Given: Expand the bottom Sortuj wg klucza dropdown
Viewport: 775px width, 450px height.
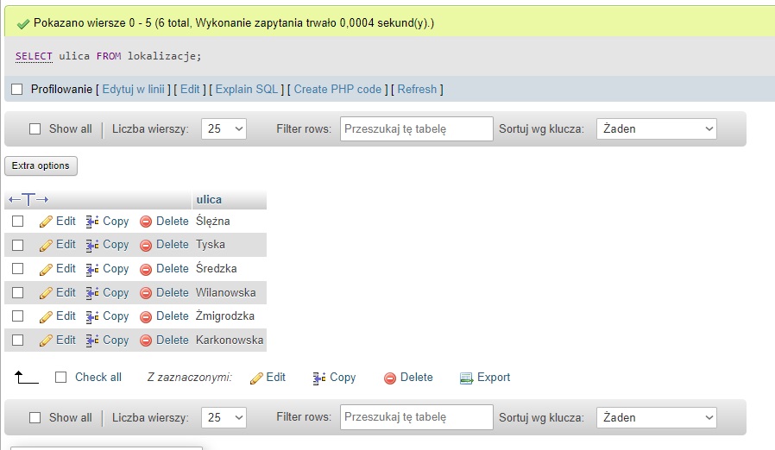Looking at the screenshot, I should point(656,418).
